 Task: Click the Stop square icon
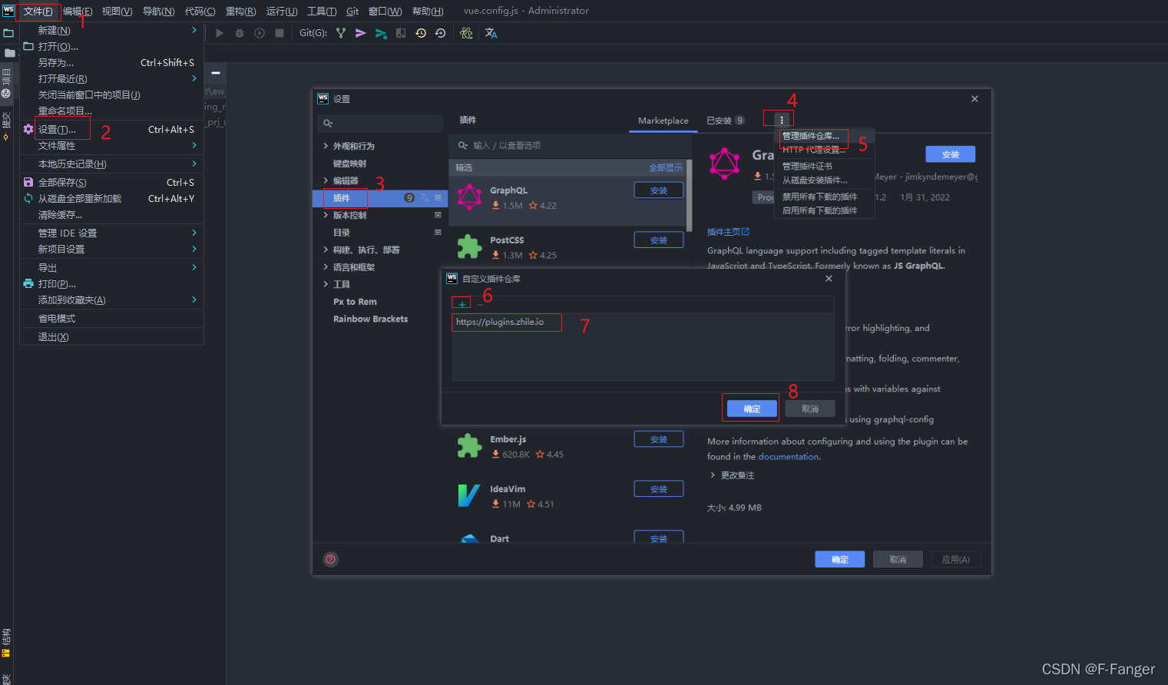click(x=280, y=33)
